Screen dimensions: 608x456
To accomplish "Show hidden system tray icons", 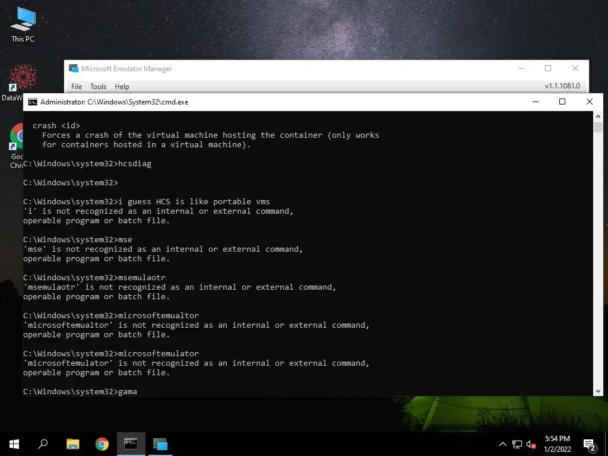I will click(x=502, y=444).
